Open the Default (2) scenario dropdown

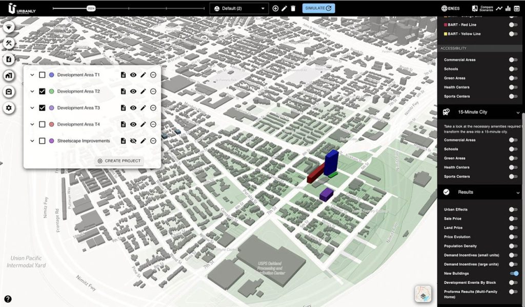pos(238,8)
